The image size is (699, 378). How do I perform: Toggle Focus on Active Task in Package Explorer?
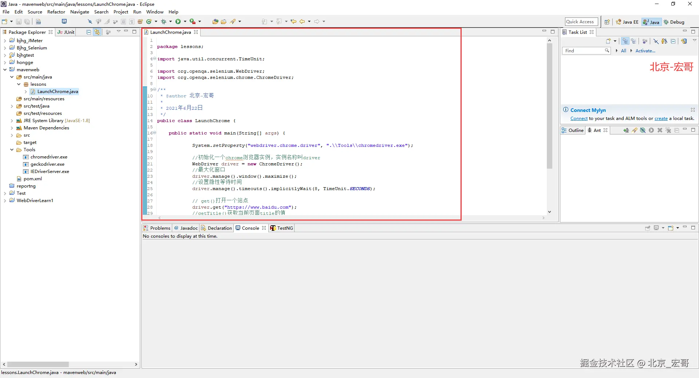108,32
